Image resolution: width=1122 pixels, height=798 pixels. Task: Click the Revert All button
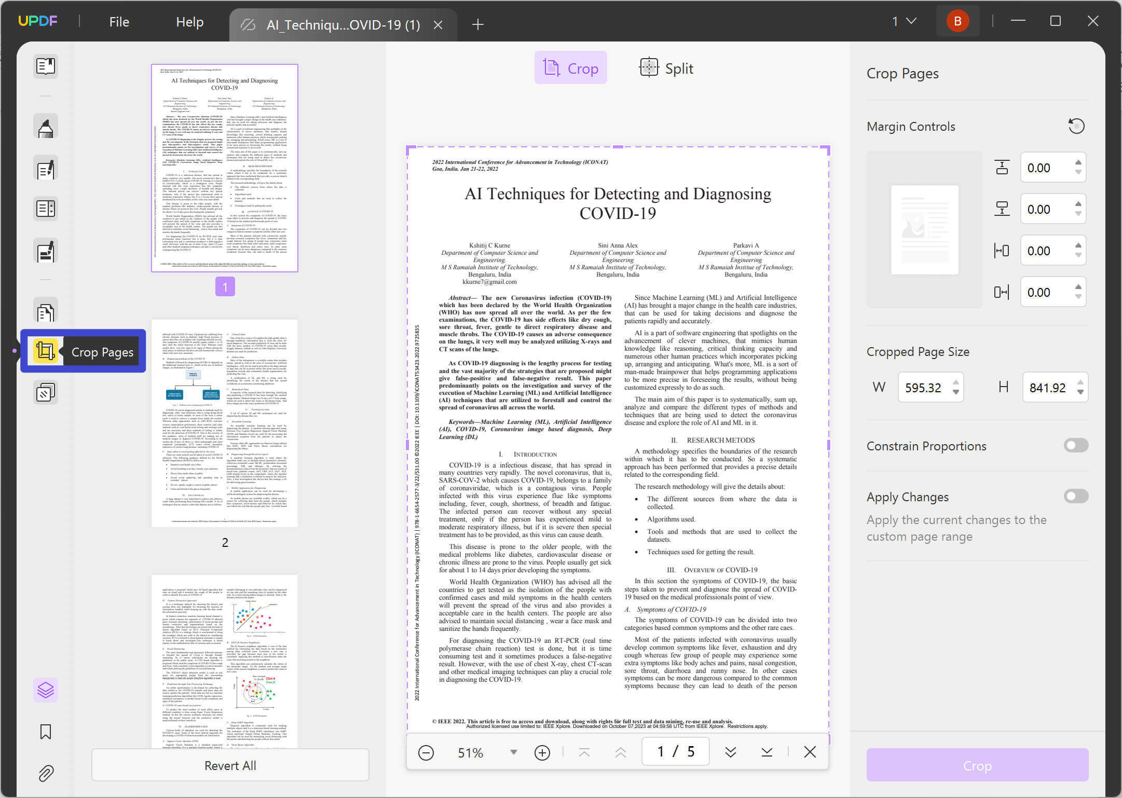pyautogui.click(x=230, y=765)
